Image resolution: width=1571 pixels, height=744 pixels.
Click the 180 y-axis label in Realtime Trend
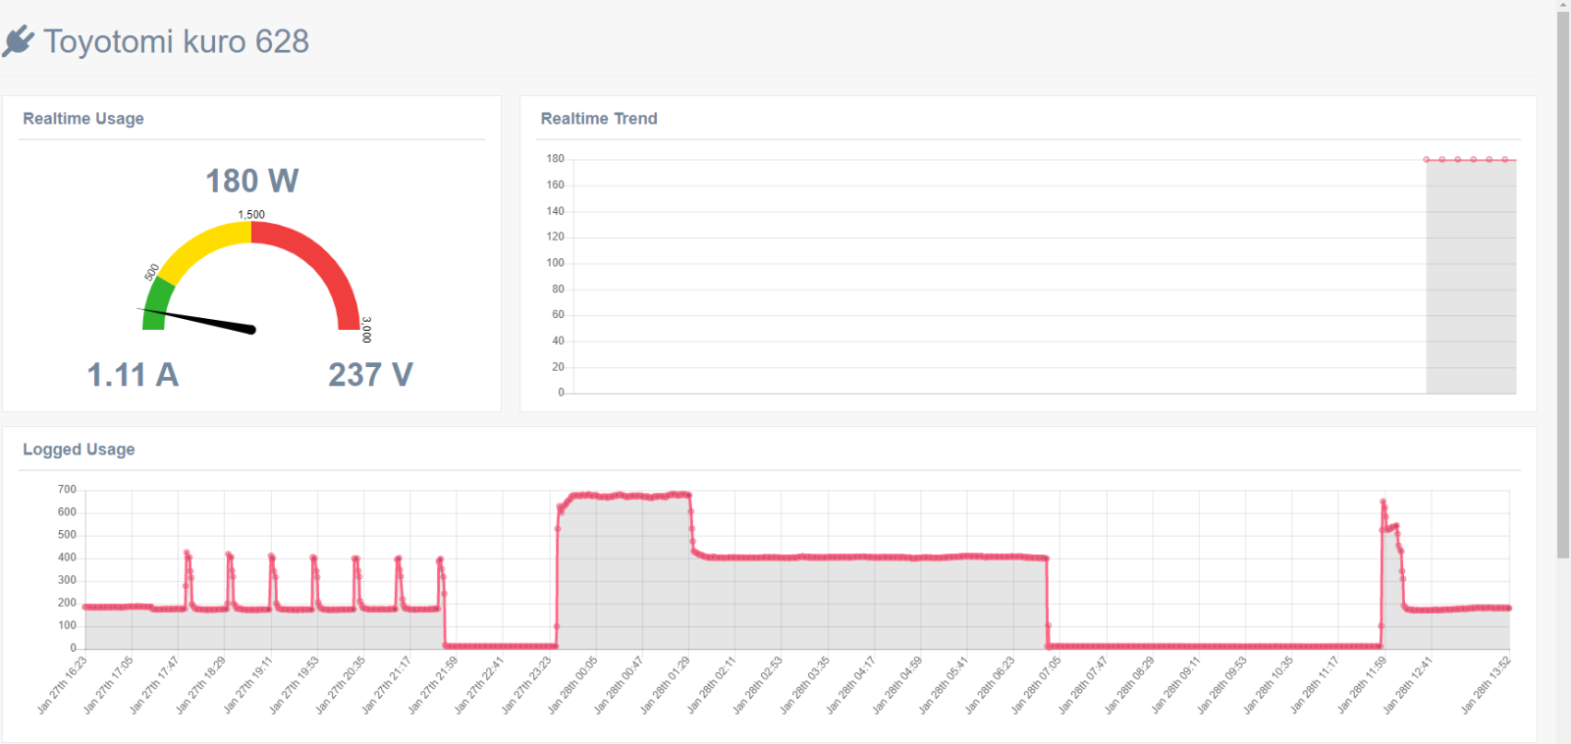(556, 159)
